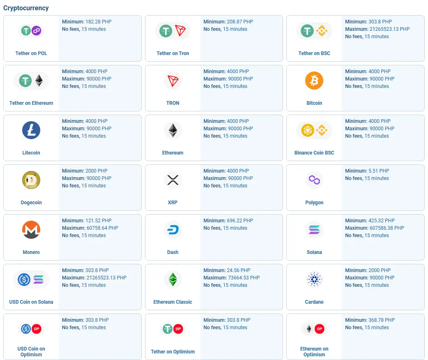Select the Polygon purple logo icon

click(314, 180)
